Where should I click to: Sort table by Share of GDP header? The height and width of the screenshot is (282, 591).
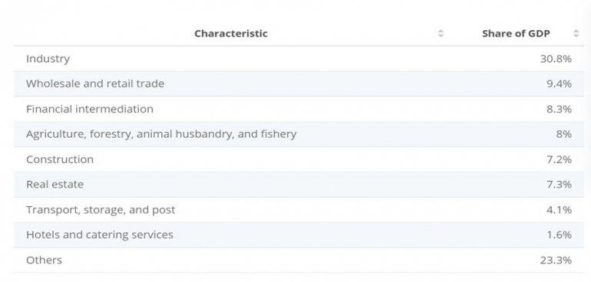click(x=516, y=34)
